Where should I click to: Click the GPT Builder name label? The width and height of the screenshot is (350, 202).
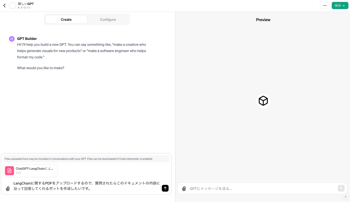click(x=27, y=39)
